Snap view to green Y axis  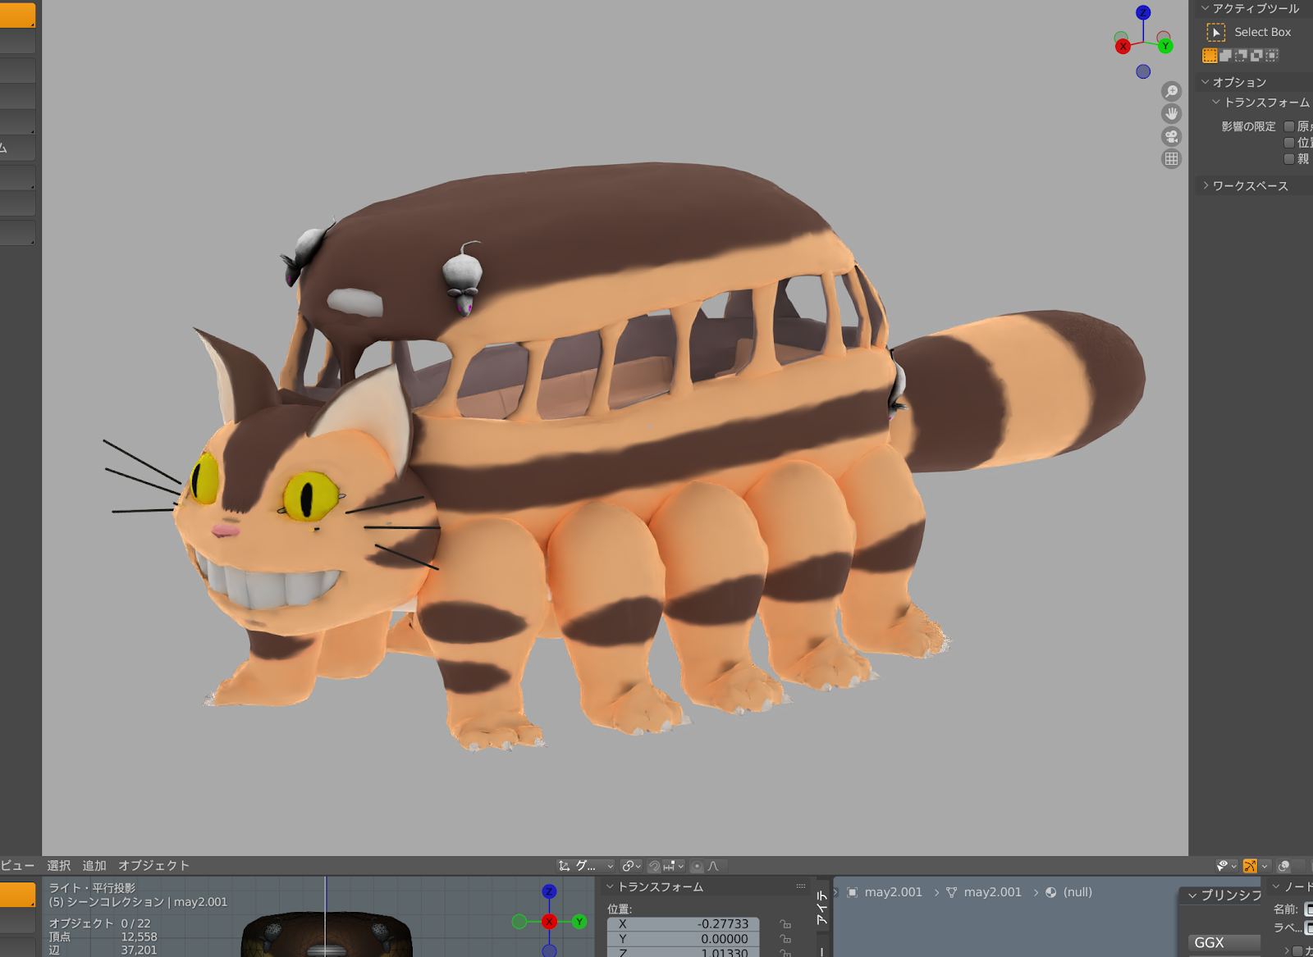[x=1165, y=46]
